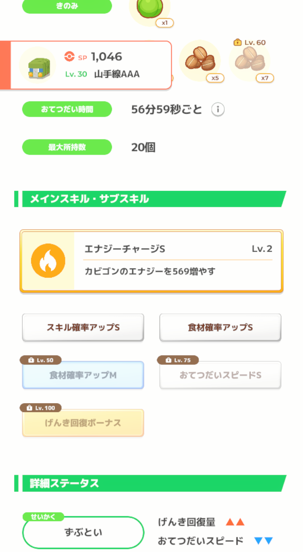
Task: Tap the スキル確率アップS sub skill
Action: click(83, 327)
